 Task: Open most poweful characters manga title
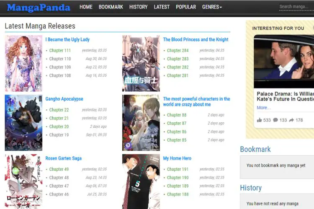196,102
